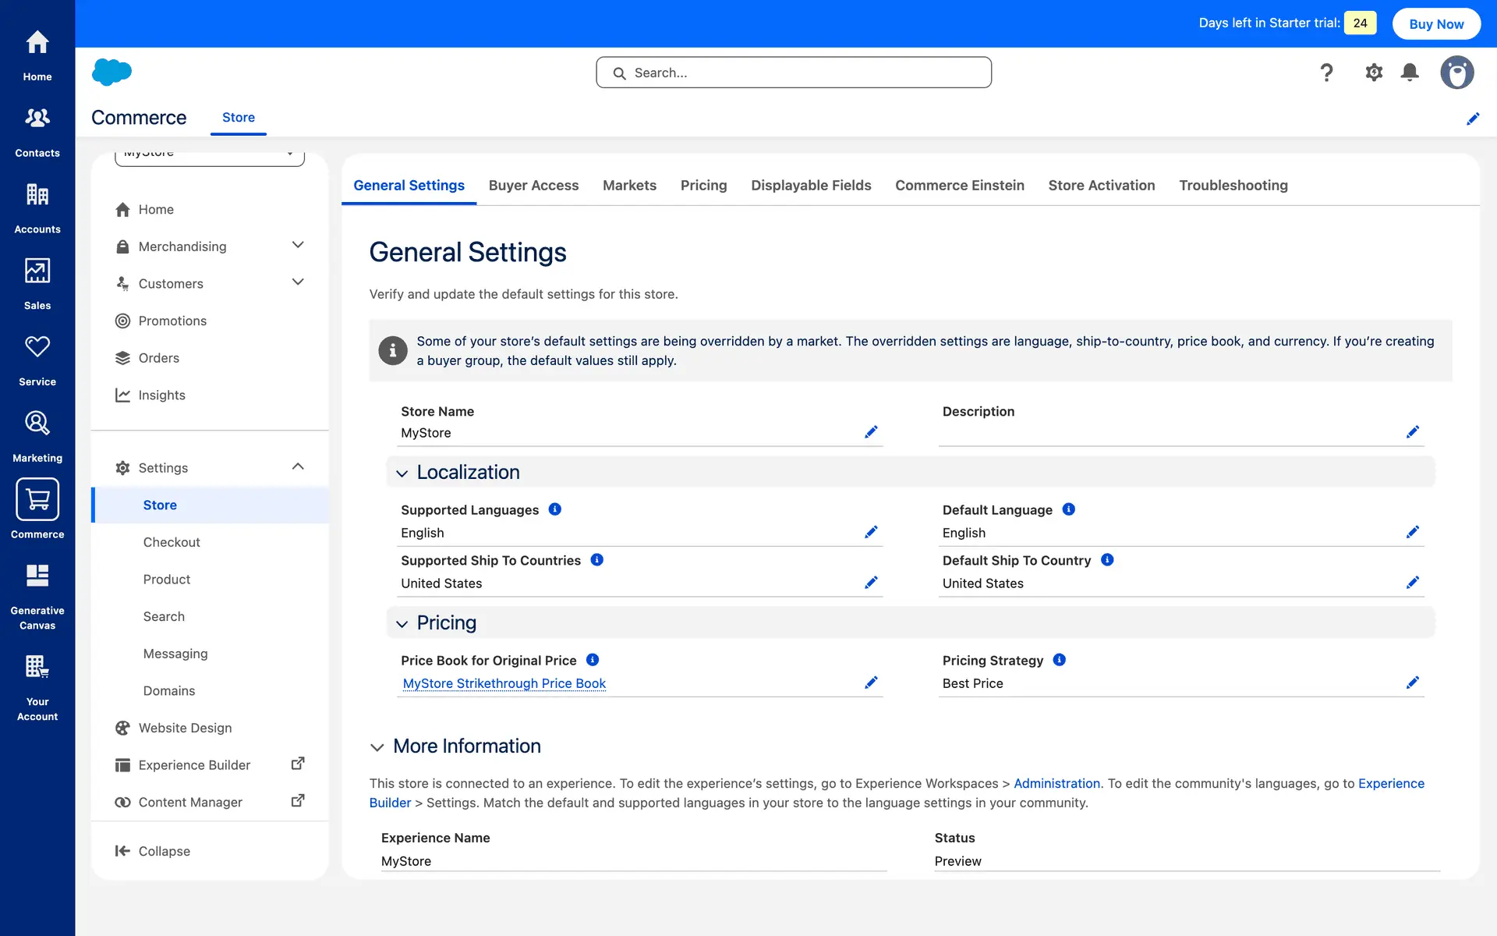The height and width of the screenshot is (936, 1497).
Task: Click info icon next to Pricing Strategy
Action: (x=1059, y=660)
